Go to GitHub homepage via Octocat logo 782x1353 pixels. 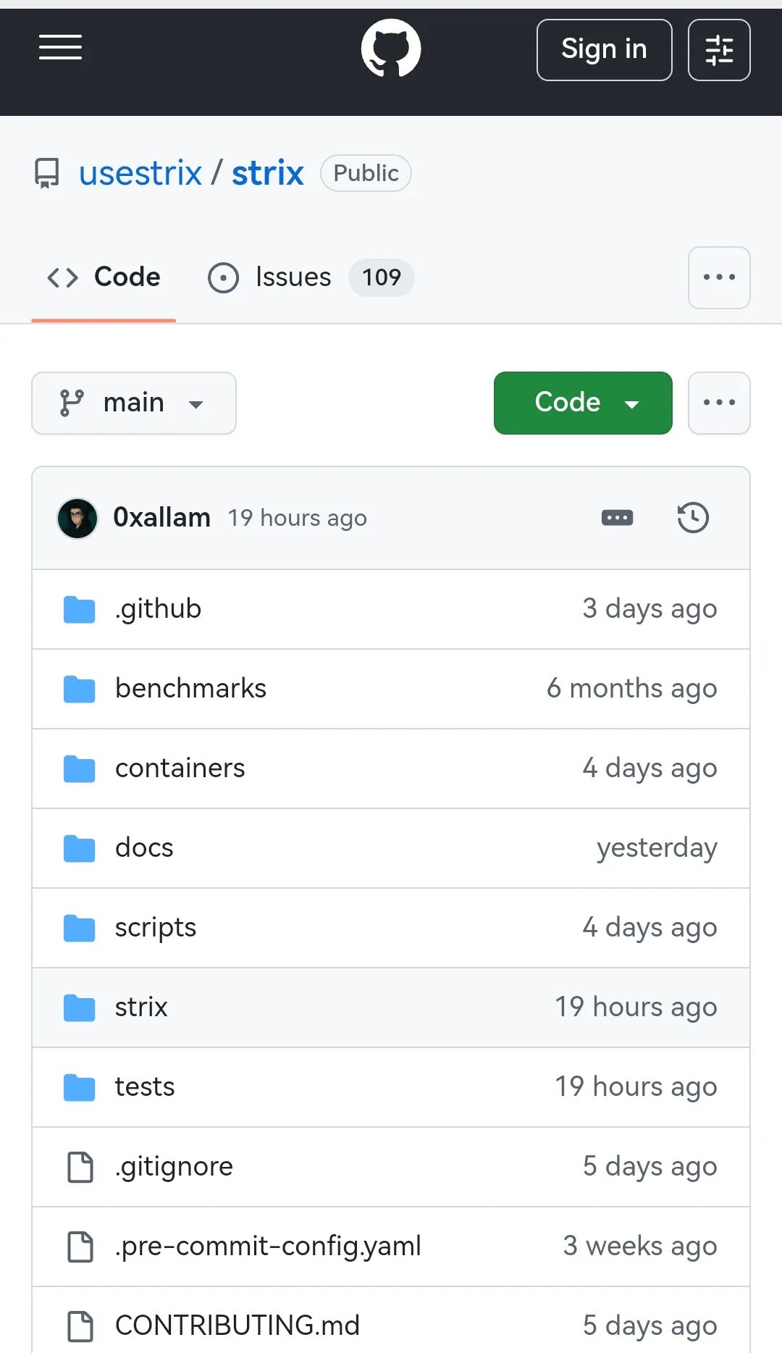tap(391, 49)
